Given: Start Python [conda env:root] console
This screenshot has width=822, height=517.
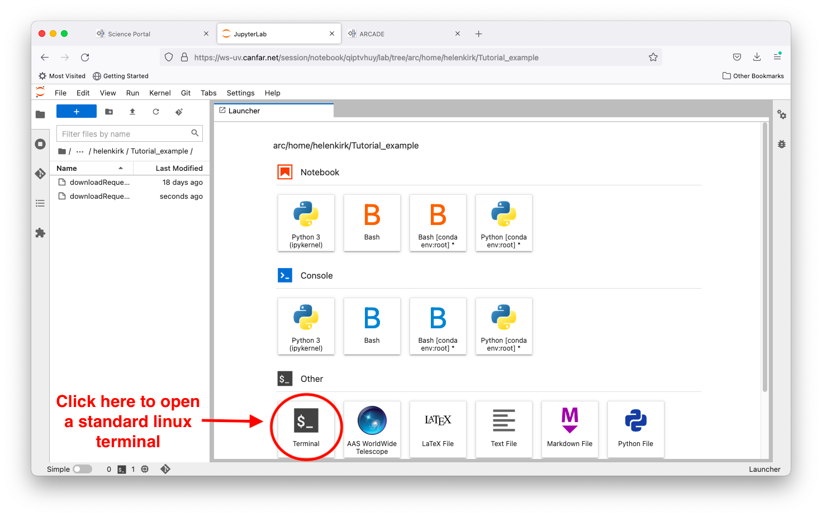Looking at the screenshot, I should pos(504,326).
